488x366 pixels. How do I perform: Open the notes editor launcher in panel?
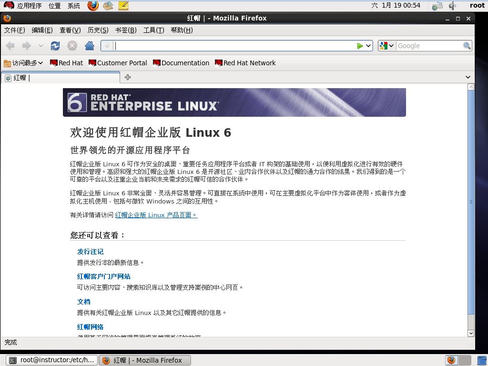click(123, 5)
